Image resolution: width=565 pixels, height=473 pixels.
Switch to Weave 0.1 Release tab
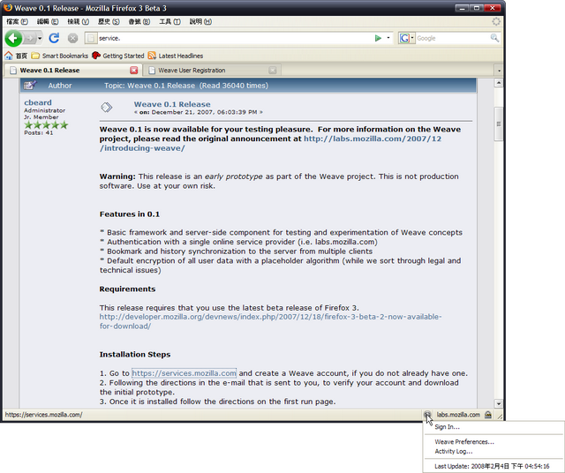(x=72, y=71)
